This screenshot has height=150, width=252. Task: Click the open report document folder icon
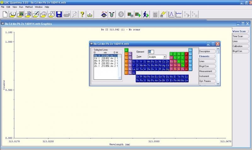(x=28, y=14)
